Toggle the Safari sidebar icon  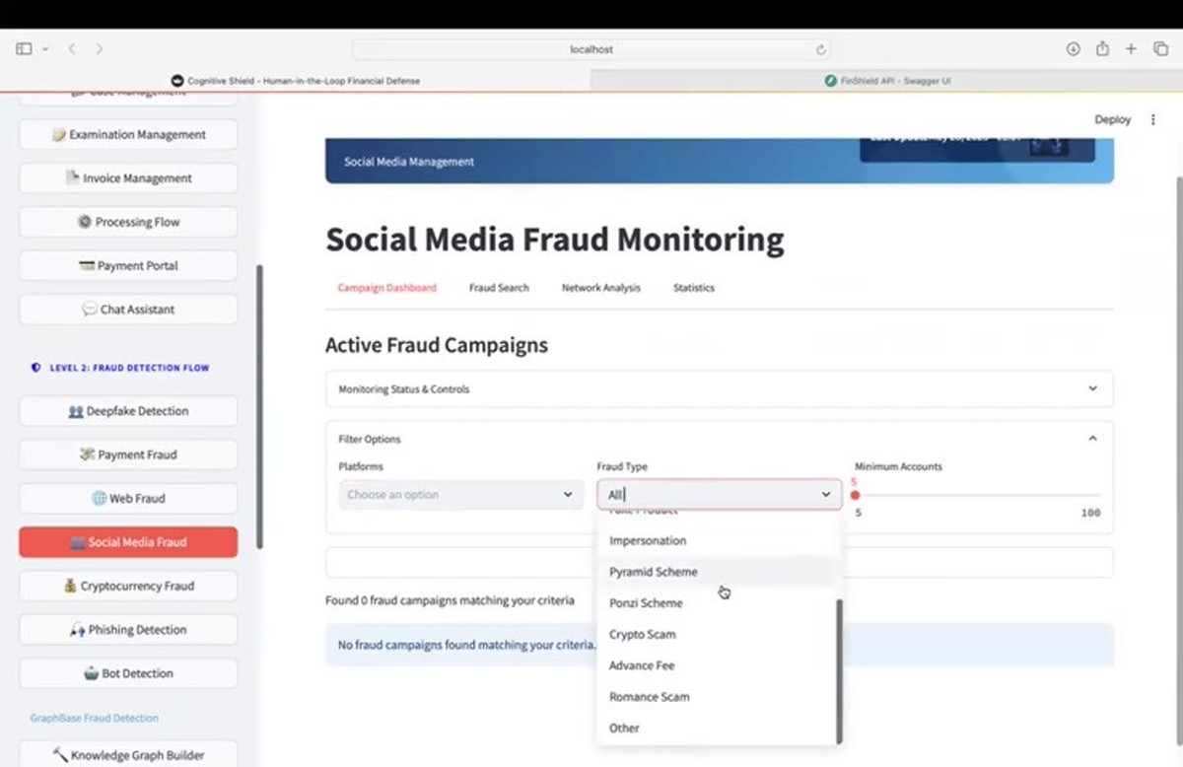point(24,48)
